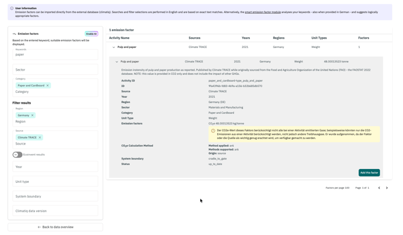
Task: Click the cradle_to_gate system boundary value
Action: click(217, 159)
